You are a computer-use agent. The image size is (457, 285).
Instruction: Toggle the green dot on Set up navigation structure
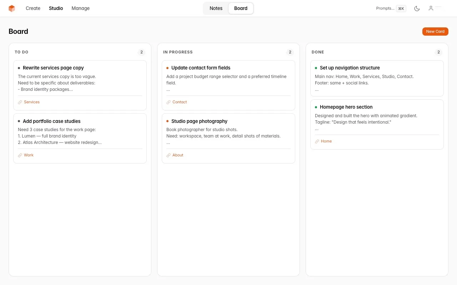point(316,68)
